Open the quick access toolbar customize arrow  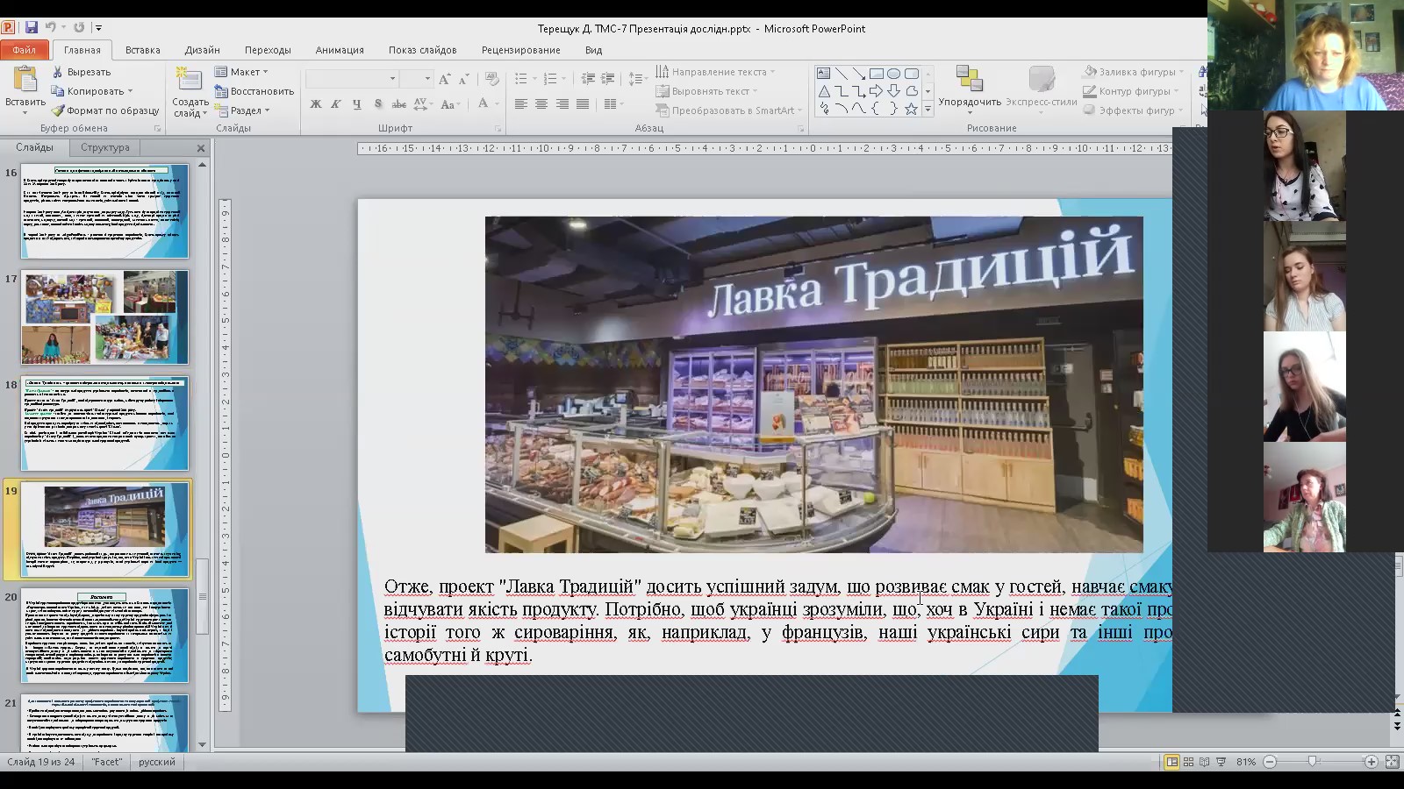pos(98,29)
